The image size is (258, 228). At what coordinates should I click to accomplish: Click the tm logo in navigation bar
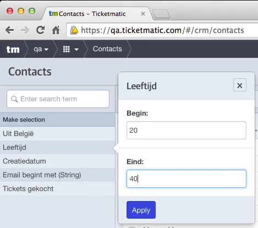click(x=13, y=49)
